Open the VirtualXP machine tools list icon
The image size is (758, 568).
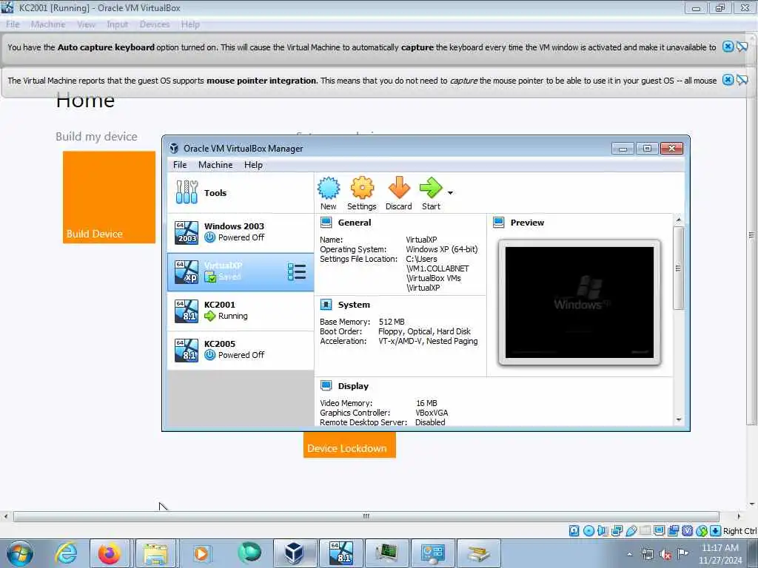click(296, 272)
